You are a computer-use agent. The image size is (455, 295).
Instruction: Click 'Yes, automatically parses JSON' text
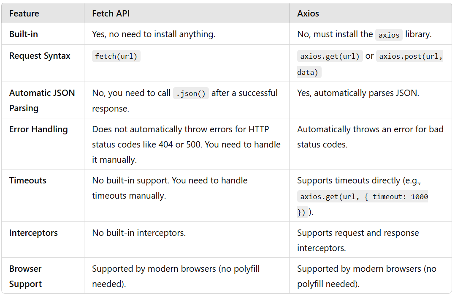click(358, 93)
